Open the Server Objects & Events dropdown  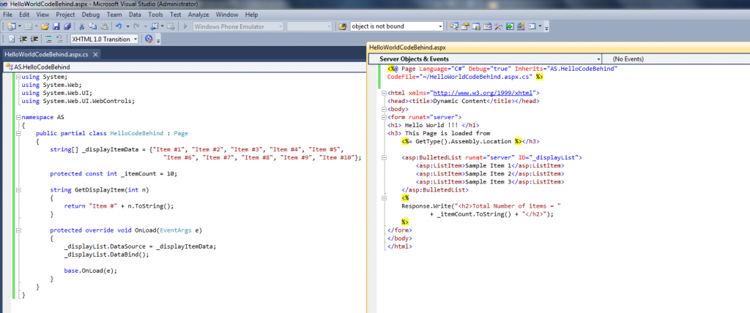point(484,59)
